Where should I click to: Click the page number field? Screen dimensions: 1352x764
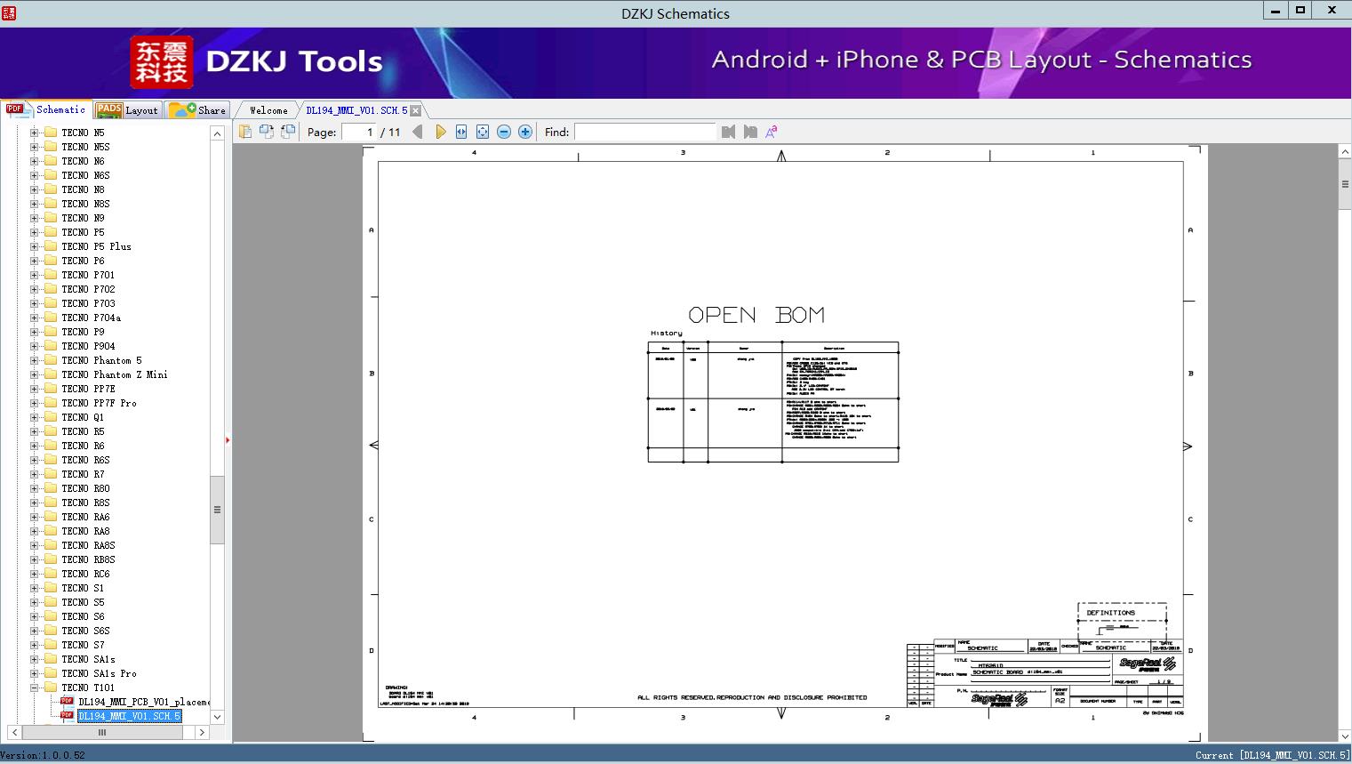click(x=359, y=132)
